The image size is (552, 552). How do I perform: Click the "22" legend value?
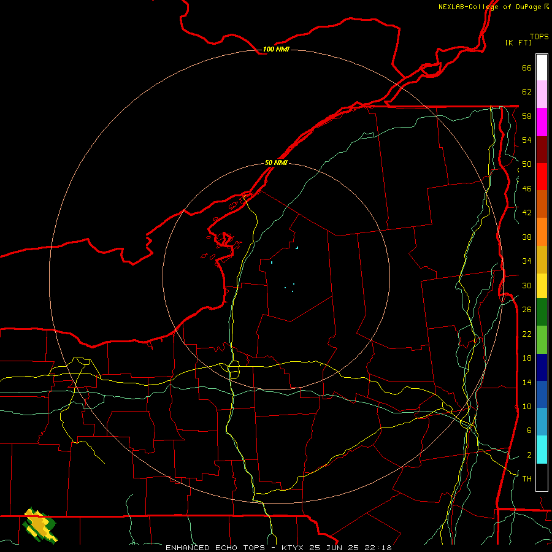(x=527, y=334)
